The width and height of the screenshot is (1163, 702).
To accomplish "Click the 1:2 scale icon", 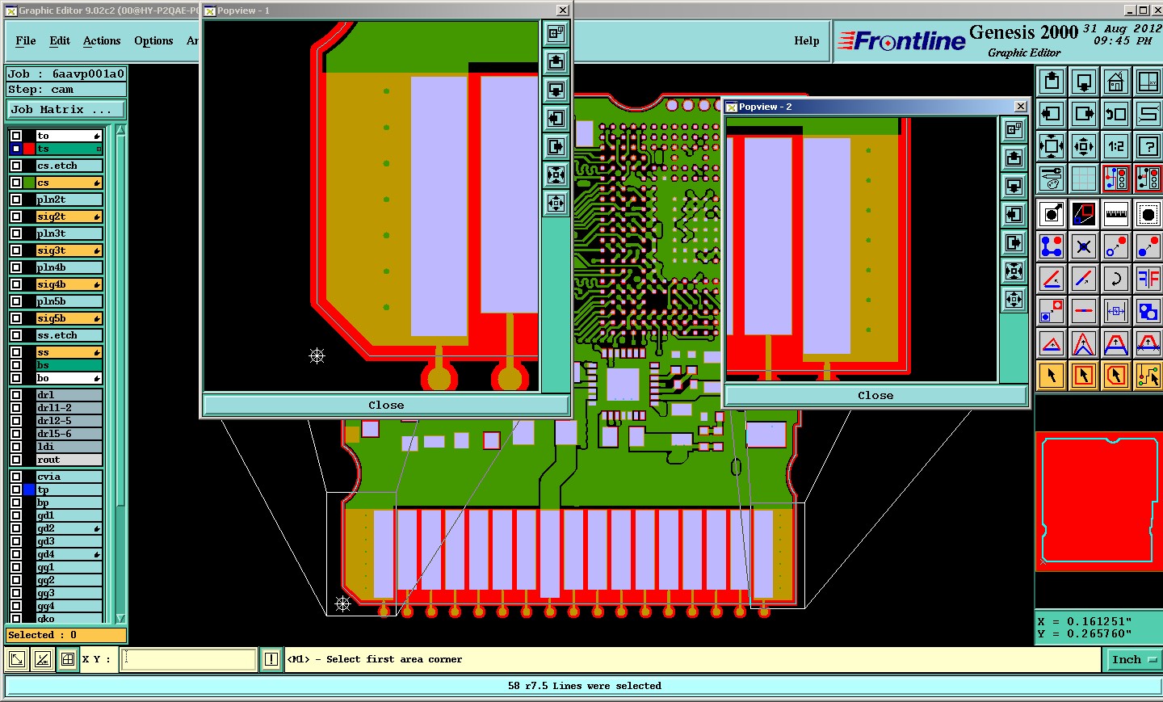I will click(1116, 146).
